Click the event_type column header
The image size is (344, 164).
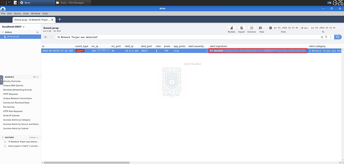(x=82, y=46)
